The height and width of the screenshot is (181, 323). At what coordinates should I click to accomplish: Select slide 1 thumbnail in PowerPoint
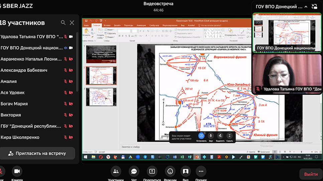(101, 54)
